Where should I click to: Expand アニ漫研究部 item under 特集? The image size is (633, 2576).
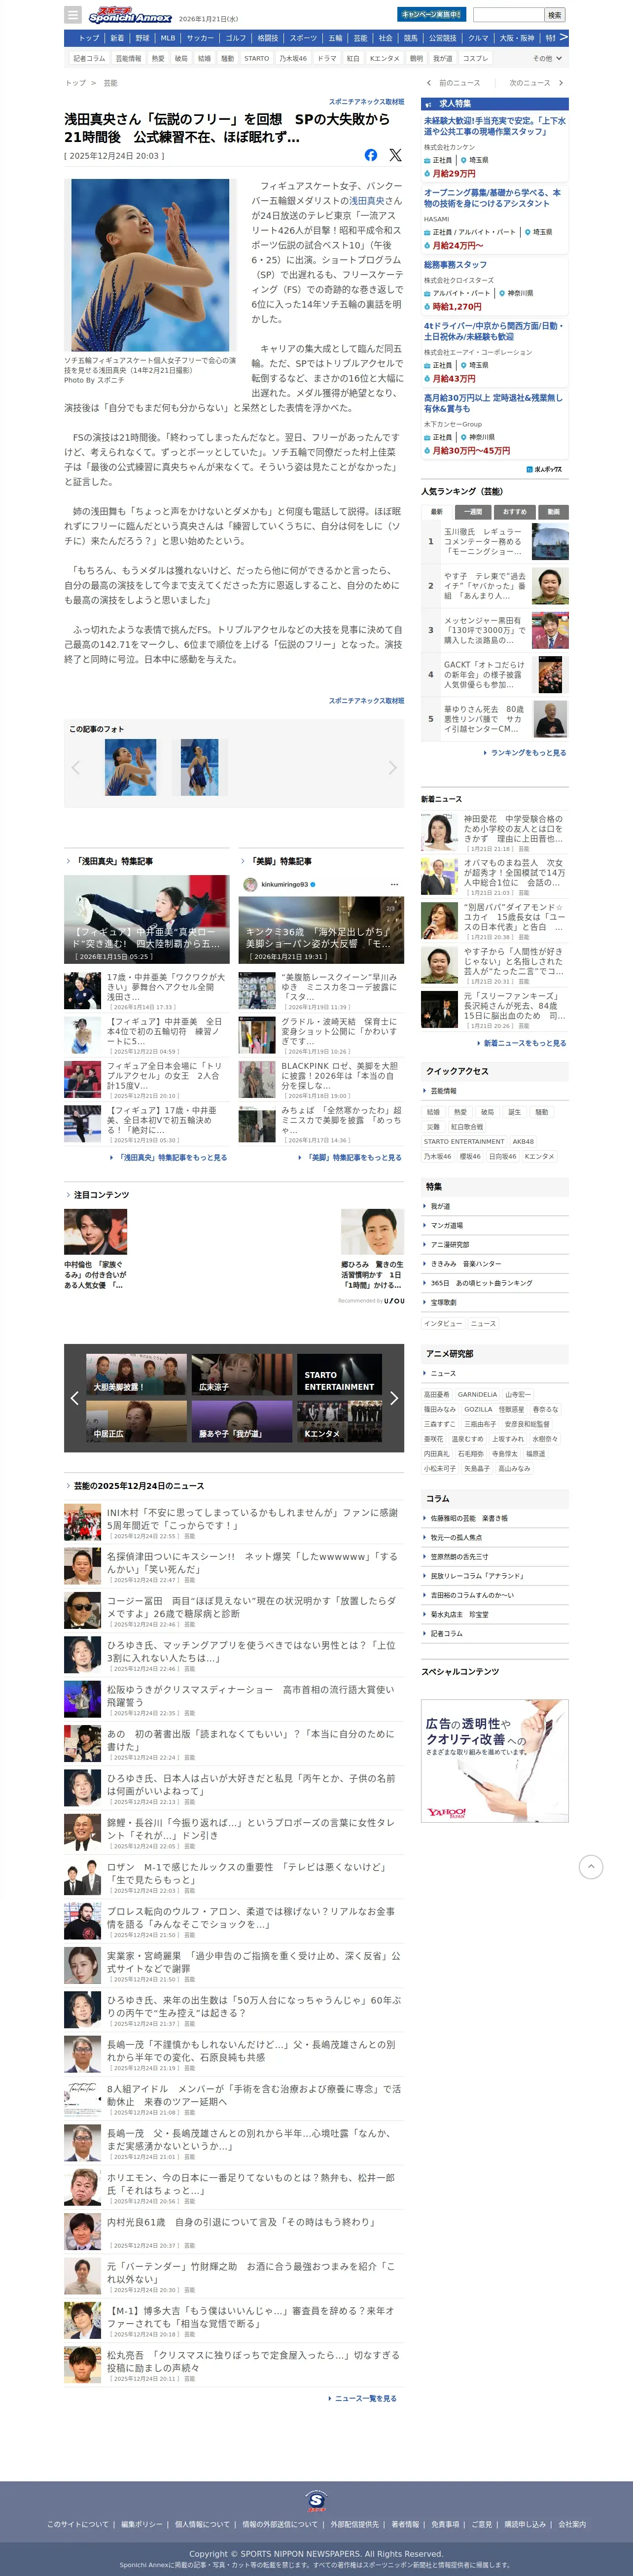click(x=495, y=1244)
